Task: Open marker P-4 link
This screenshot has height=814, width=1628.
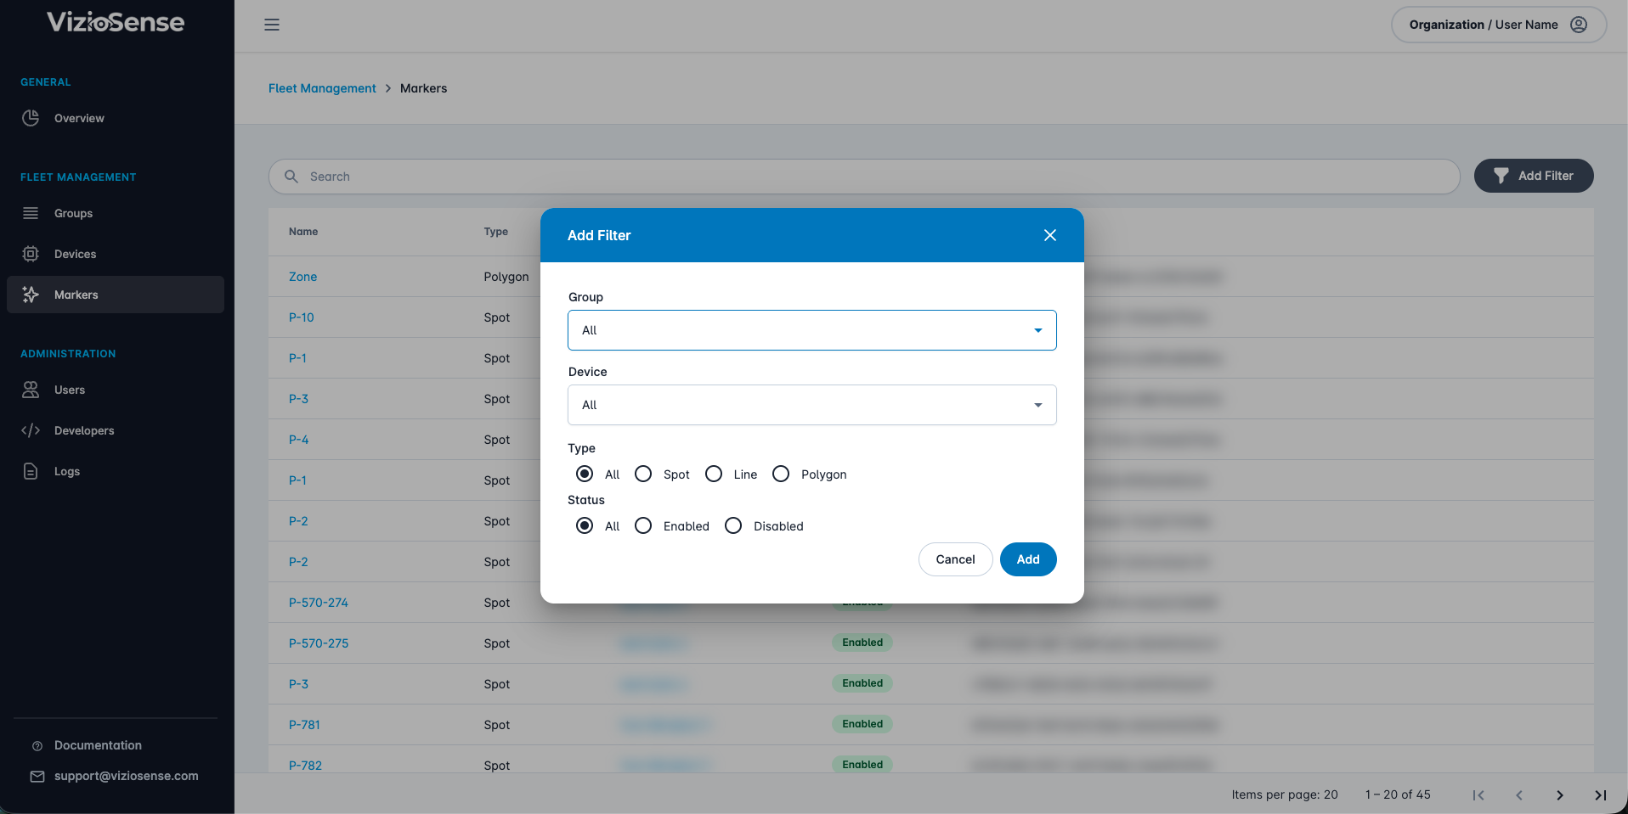Action: (298, 440)
